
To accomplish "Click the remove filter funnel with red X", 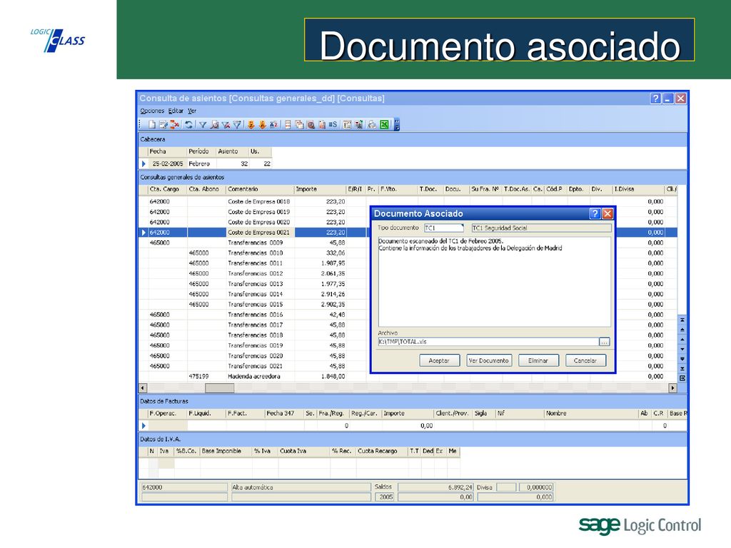I will point(226,124).
